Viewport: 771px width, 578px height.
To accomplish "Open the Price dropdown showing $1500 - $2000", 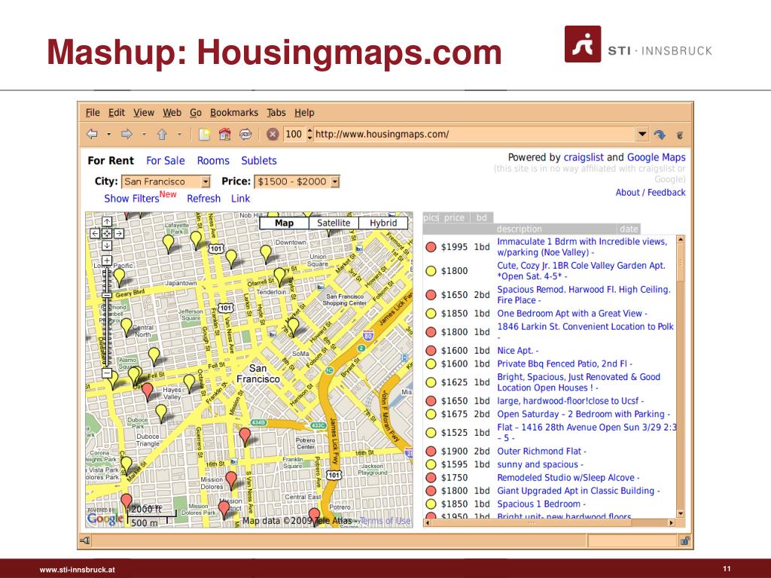I will [x=297, y=182].
